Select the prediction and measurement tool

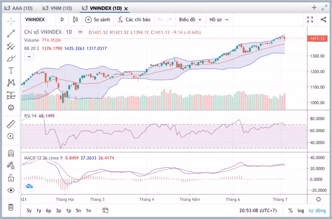pos(11,95)
